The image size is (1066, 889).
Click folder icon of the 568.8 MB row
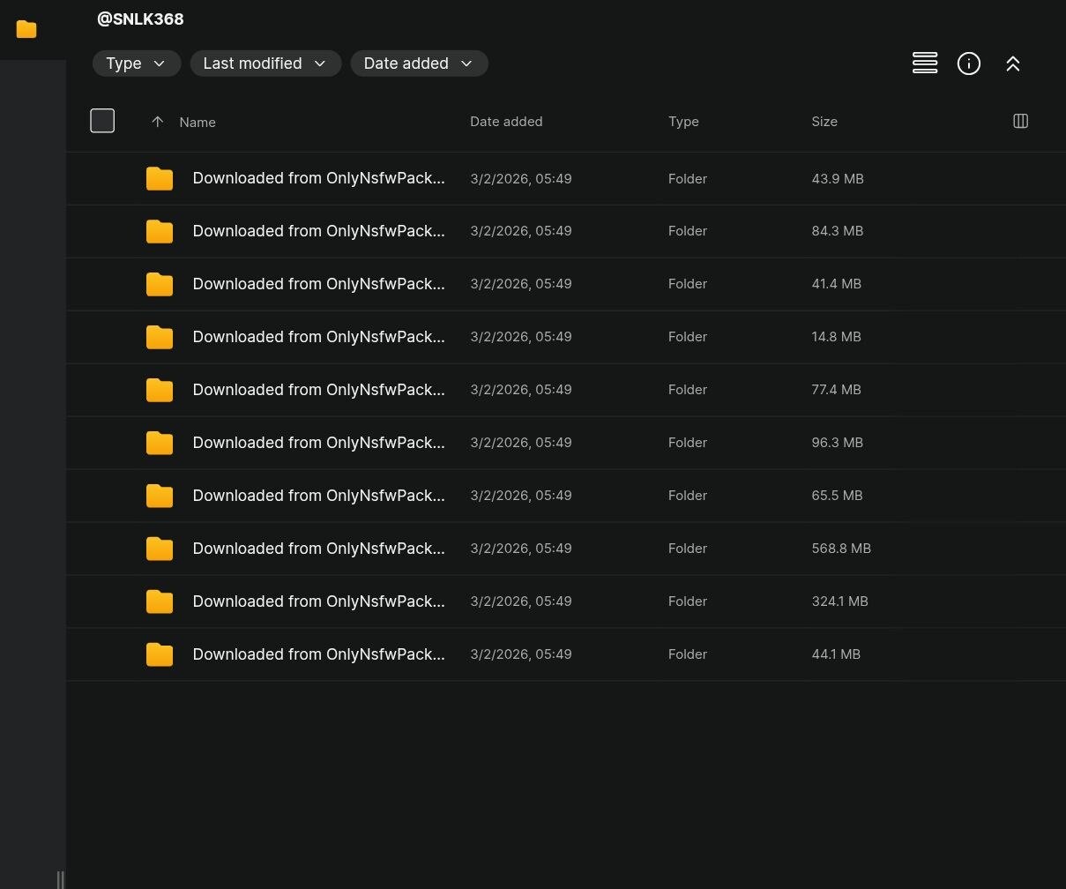tap(160, 549)
